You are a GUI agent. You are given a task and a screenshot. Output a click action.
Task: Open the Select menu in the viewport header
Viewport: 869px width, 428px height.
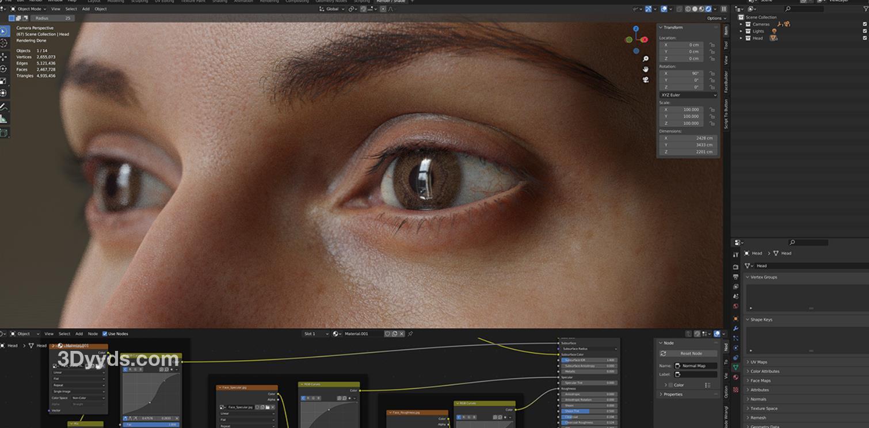pos(71,9)
